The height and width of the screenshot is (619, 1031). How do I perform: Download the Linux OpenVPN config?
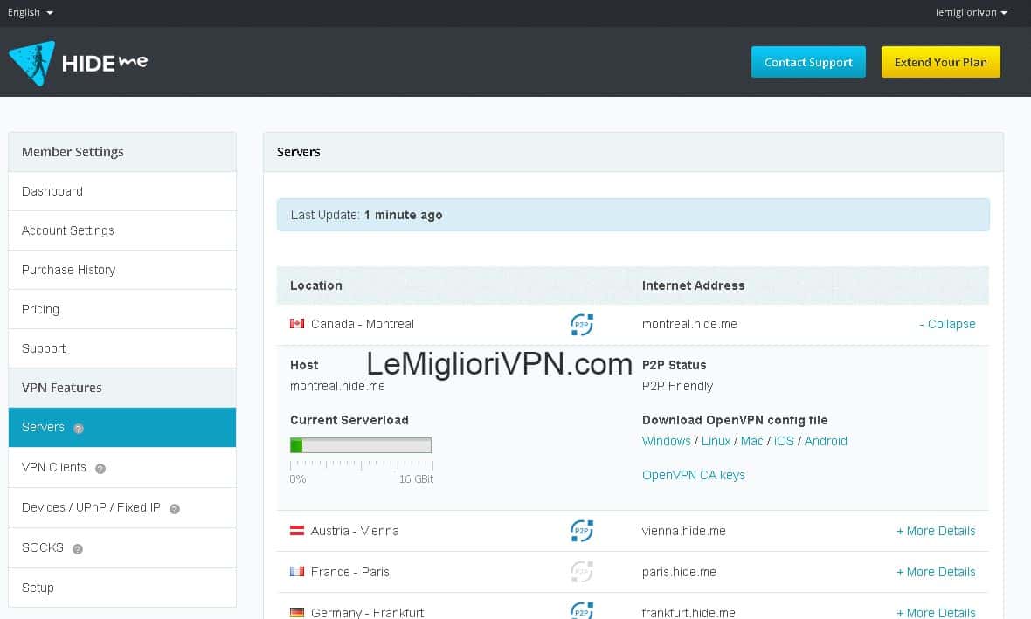[x=716, y=441]
